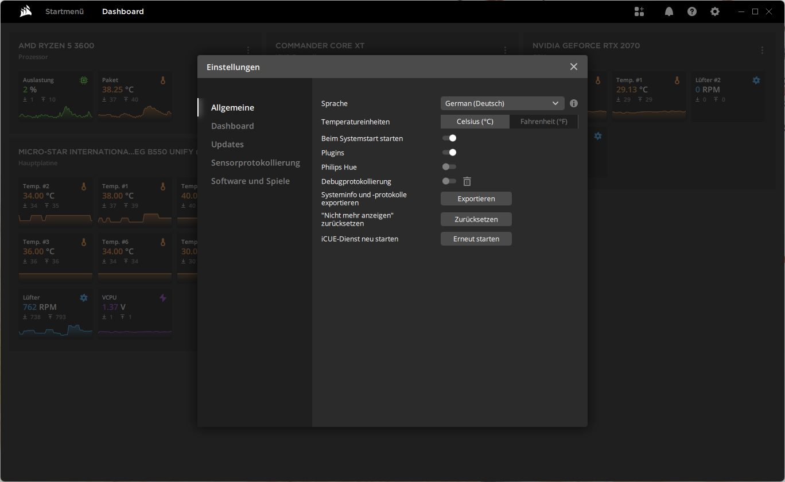Click the Temp. #6 thermometer icon
The width and height of the screenshot is (785, 482).
(x=163, y=242)
